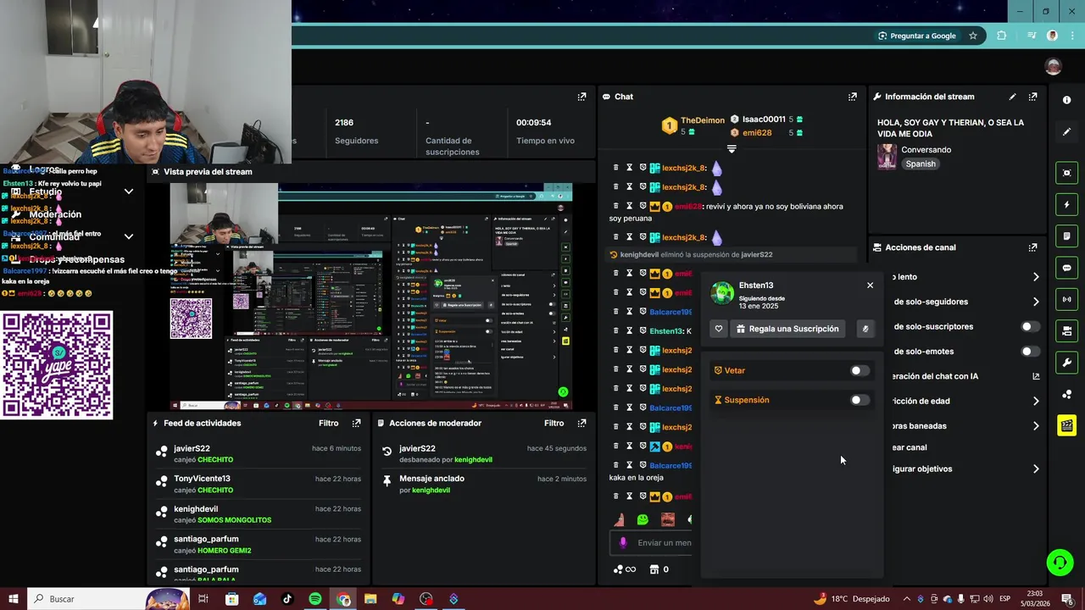
Task: Open Spotify from the taskbar
Action: click(x=315, y=599)
